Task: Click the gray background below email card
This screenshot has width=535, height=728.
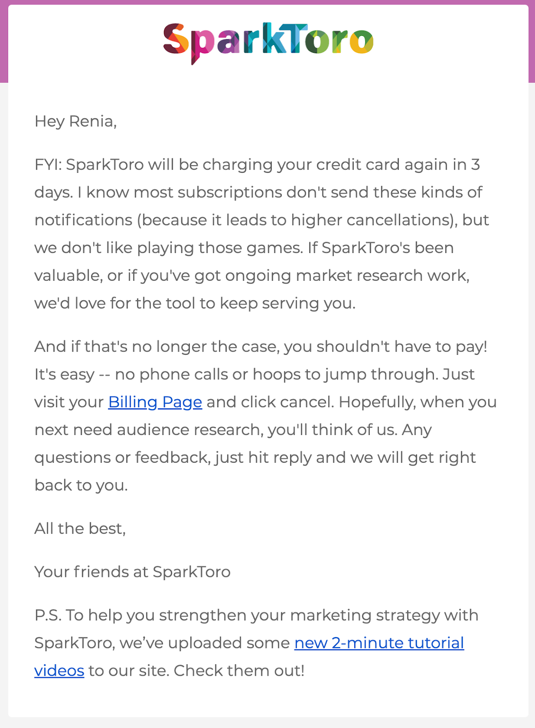Action: point(268,723)
